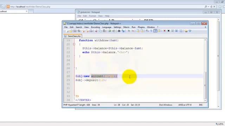Click the Redo arrow icon in Notepad++
The height and width of the screenshot is (126, 225).
tap(114, 31)
